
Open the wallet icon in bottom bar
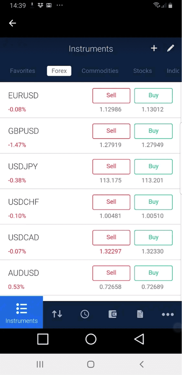pos(112,314)
